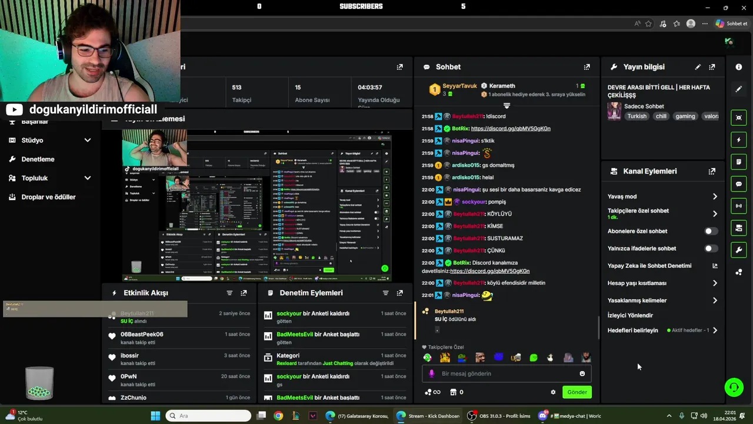This screenshot has width=753, height=424.
Task: Click the chill tag chip
Action: pos(661,117)
